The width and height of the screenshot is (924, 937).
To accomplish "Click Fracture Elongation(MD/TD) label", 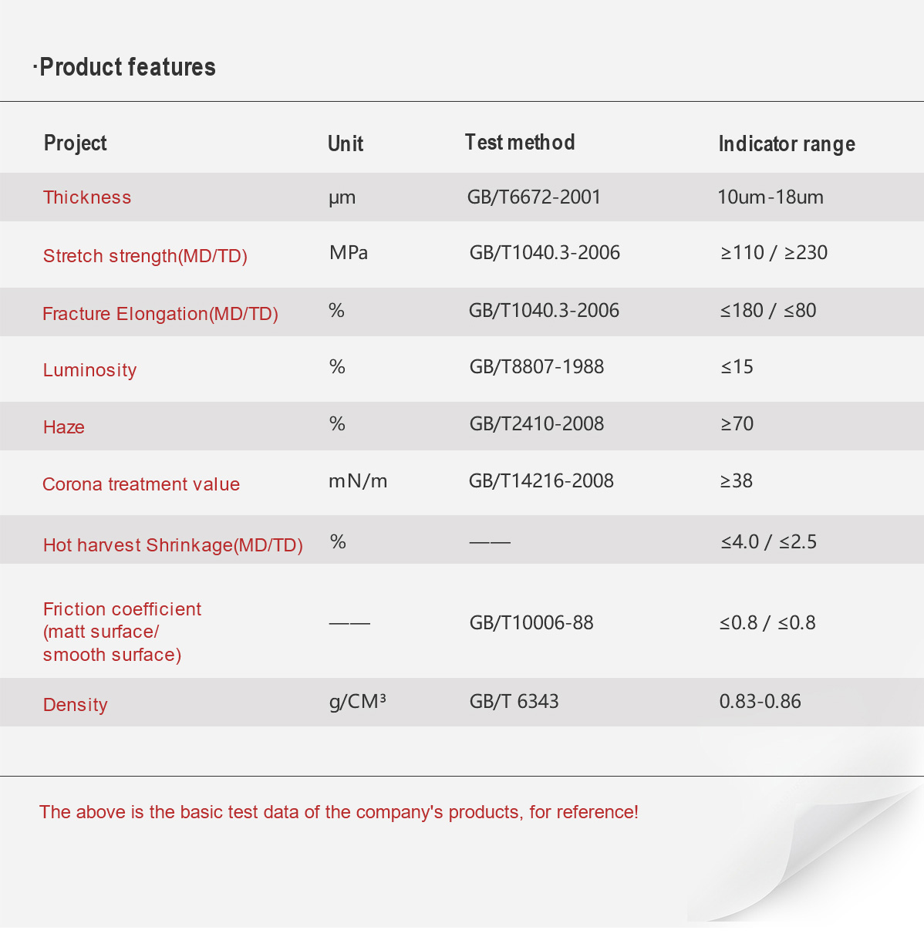I will click(x=160, y=314).
